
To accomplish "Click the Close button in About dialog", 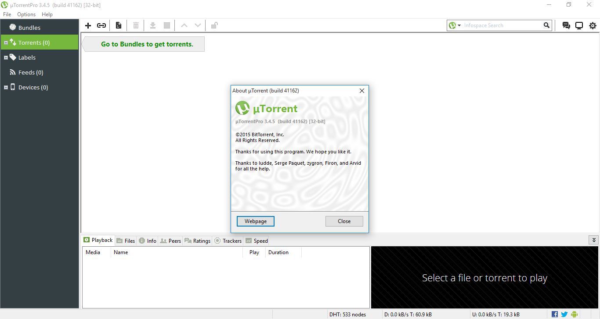I will pyautogui.click(x=344, y=221).
